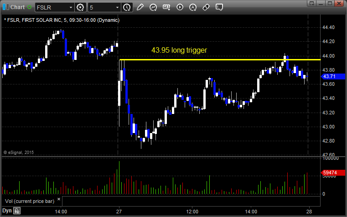347x217 pixels.
Task: Toggle the Dyn lock icon at bottom left
Action: [17, 211]
